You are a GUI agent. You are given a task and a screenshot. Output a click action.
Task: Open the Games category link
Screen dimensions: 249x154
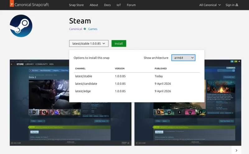93,29
